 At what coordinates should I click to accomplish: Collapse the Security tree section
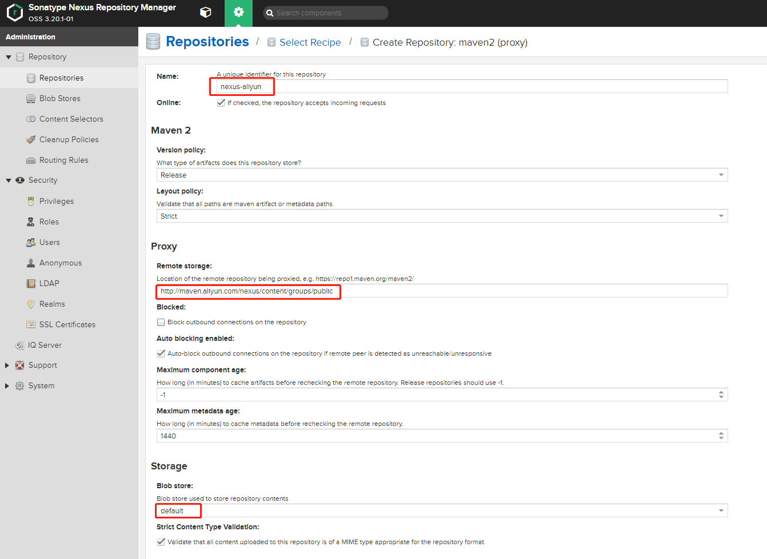pos(9,180)
